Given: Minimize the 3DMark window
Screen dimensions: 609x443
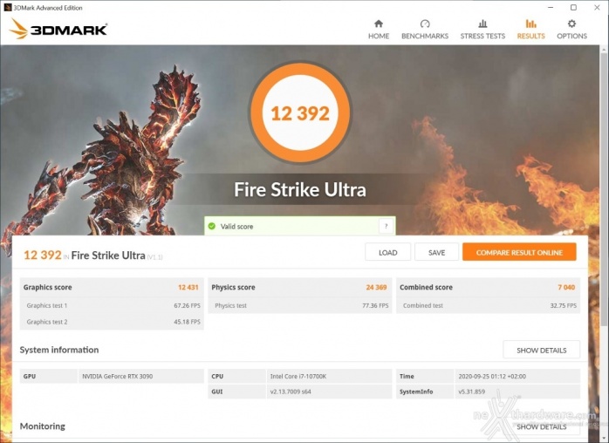Looking at the screenshot, I should (551, 7).
